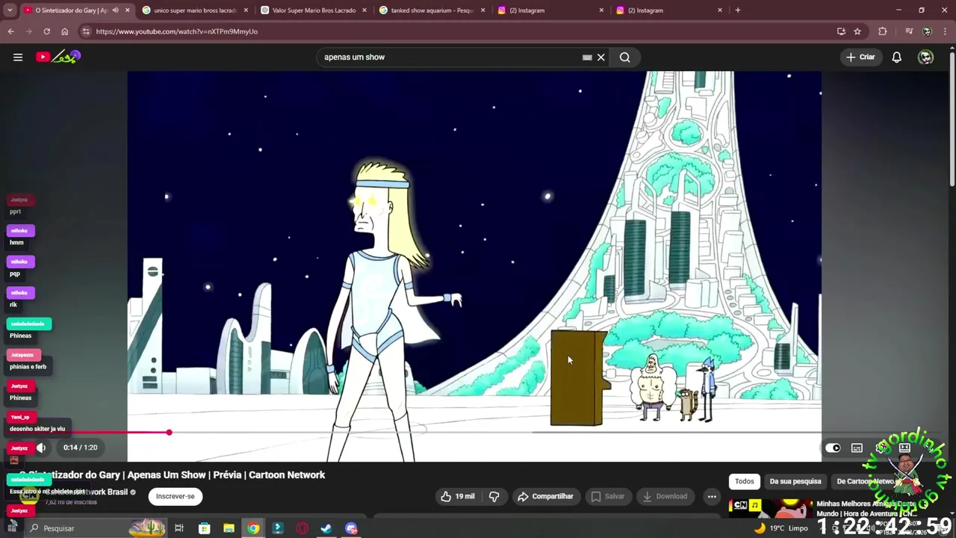956x538 pixels.
Task: Submit search with the magnifier button
Action: pos(624,57)
